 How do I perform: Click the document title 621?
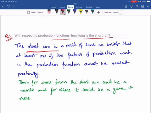tap(75, 4)
